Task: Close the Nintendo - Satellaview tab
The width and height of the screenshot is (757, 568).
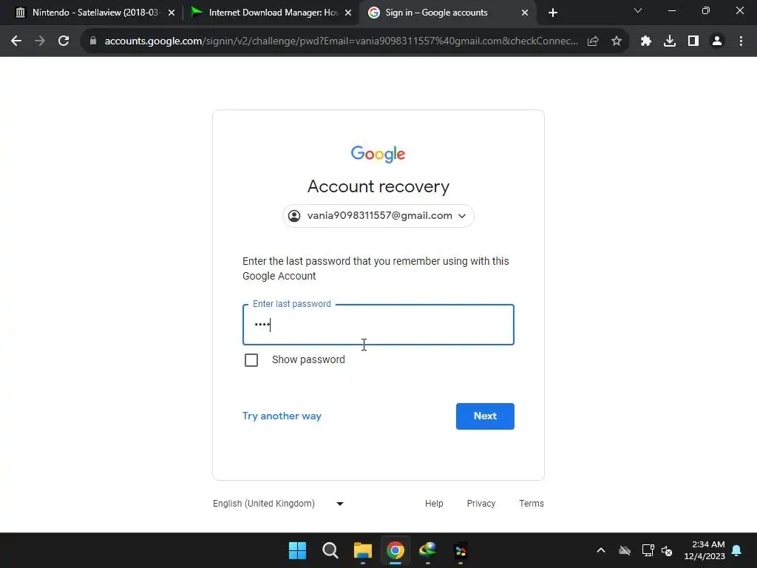Action: (172, 13)
